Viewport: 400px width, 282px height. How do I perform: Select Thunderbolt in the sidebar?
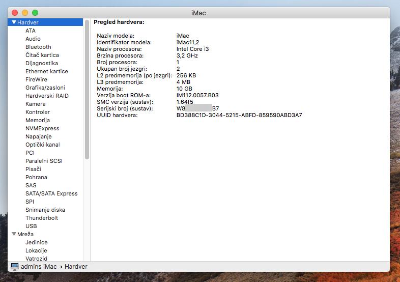pos(42,218)
